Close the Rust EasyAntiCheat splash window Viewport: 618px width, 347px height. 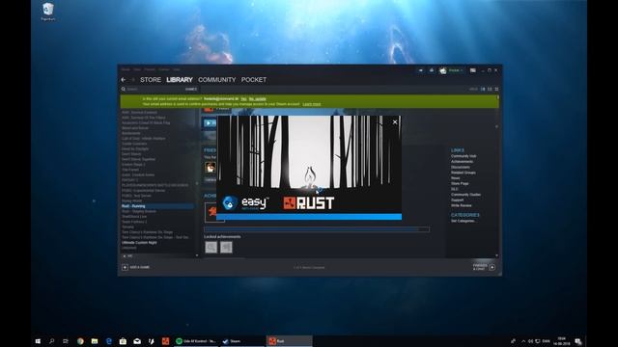coord(395,122)
